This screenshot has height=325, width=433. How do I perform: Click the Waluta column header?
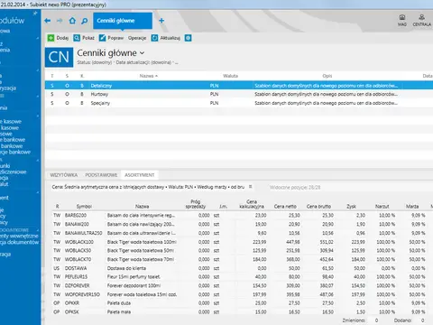[230, 76]
